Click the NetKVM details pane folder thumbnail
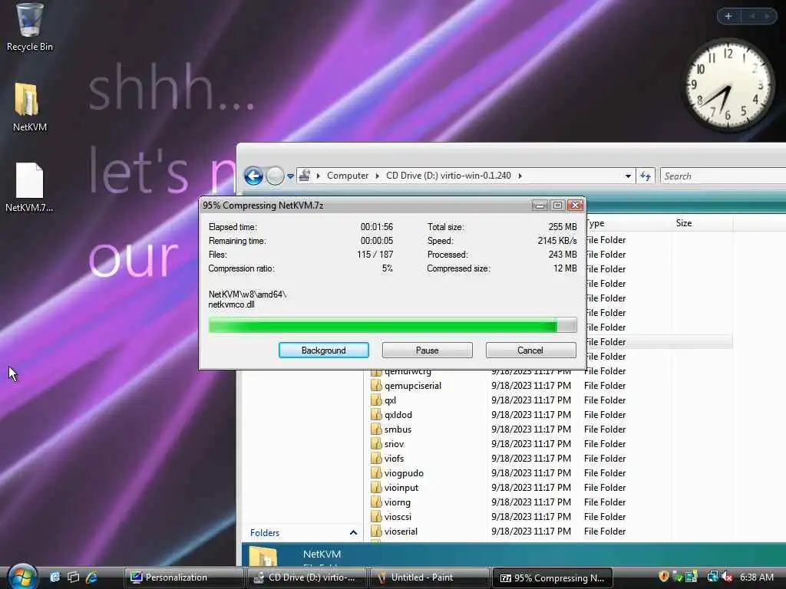 click(x=264, y=557)
